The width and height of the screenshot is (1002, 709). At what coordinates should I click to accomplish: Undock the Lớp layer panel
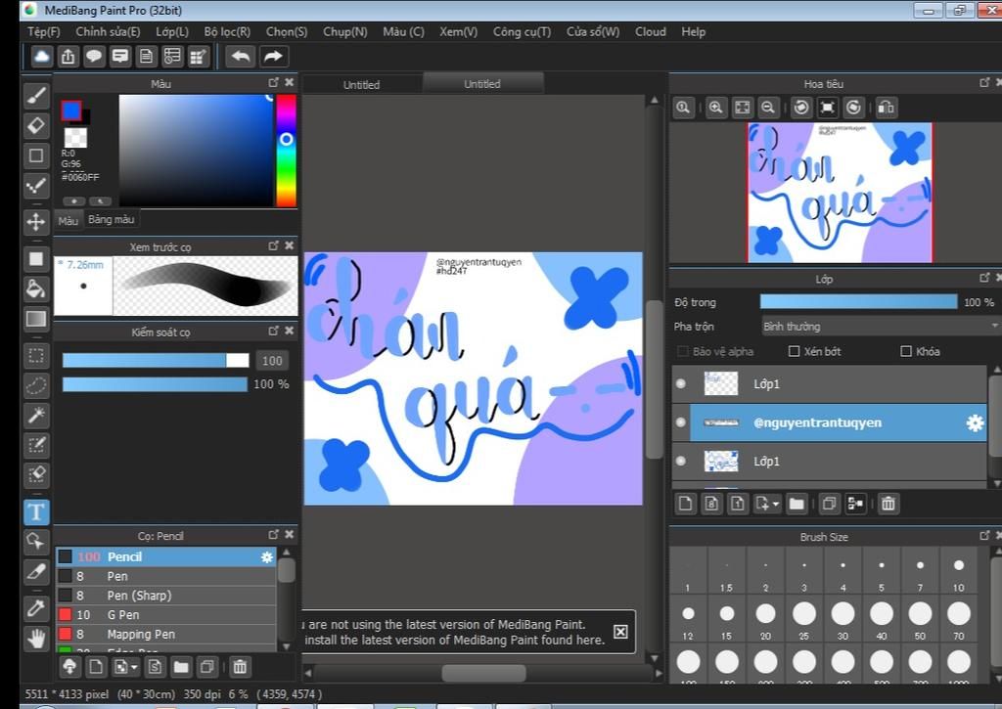[984, 277]
